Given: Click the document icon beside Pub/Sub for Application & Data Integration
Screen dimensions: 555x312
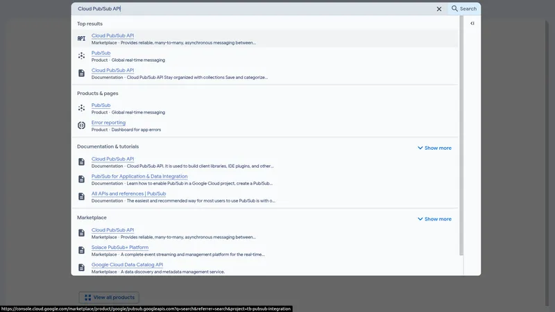Looking at the screenshot, I should (x=81, y=179).
